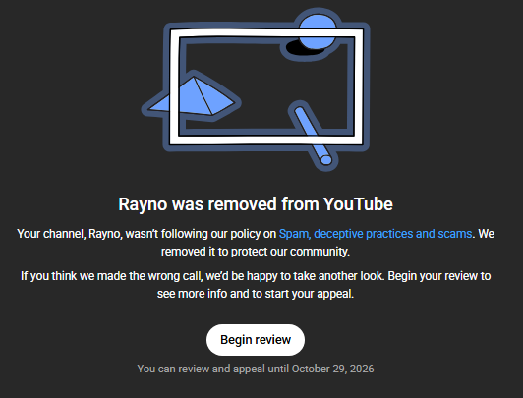Open the Spam, deceptive practices and scams link

click(376, 234)
